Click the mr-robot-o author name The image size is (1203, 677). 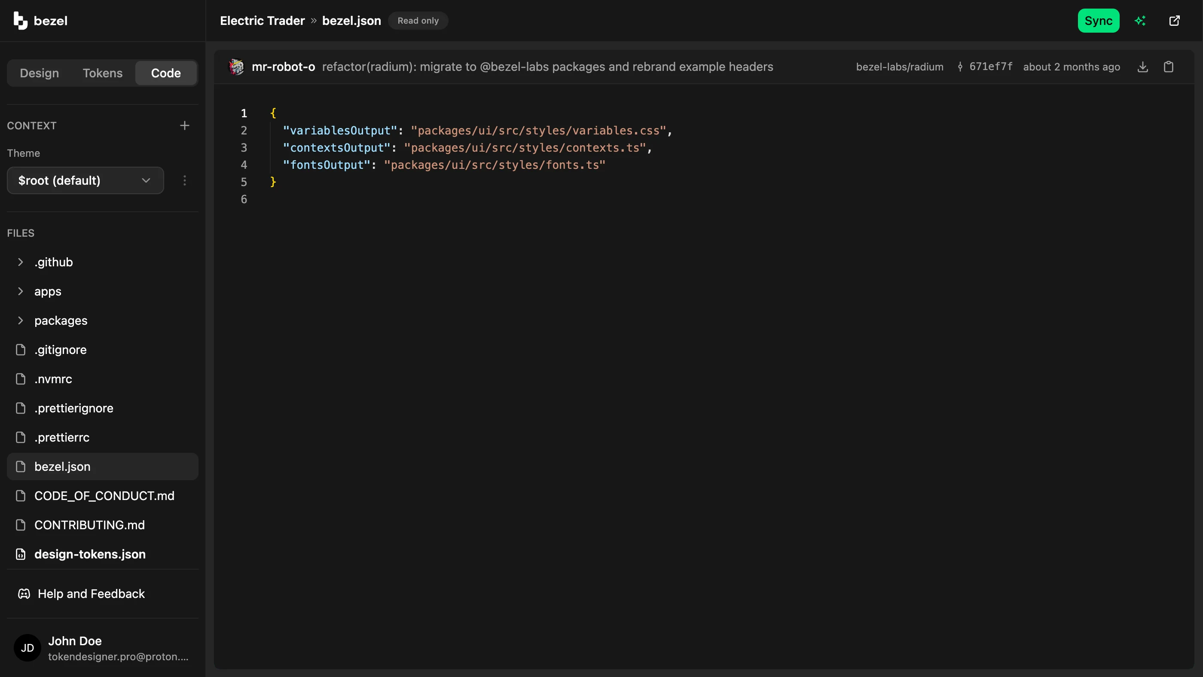(x=284, y=67)
